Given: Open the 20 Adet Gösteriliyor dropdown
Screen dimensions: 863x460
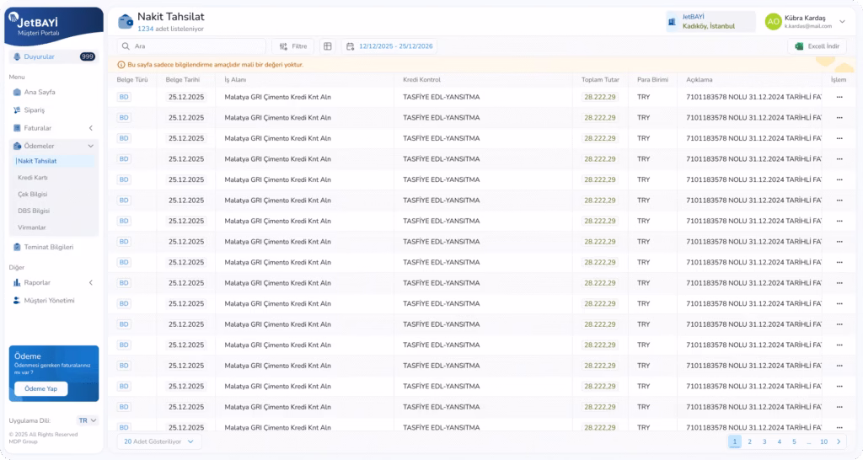Looking at the screenshot, I should pyautogui.click(x=159, y=441).
